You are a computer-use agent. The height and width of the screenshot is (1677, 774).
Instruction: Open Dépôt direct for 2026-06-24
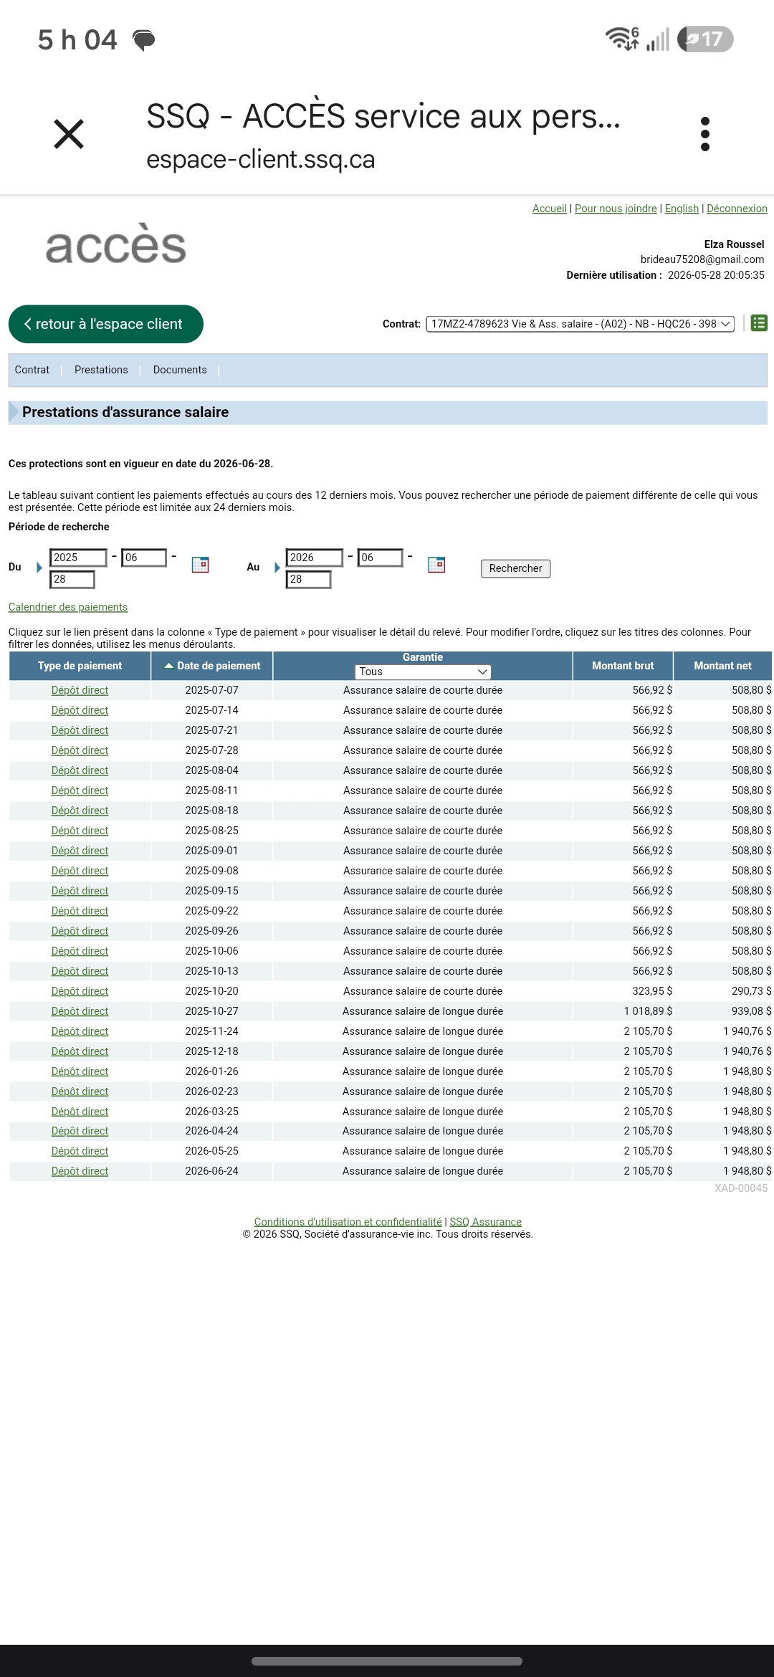click(80, 1171)
